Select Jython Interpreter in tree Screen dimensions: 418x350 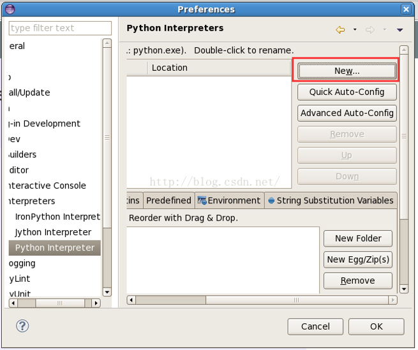53,232
